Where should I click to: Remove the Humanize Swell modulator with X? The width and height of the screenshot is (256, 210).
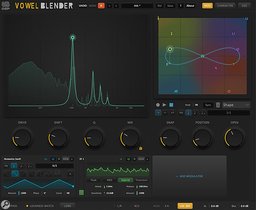[72, 159]
